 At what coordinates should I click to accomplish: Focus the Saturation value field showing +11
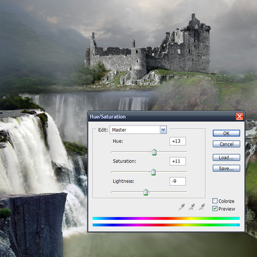[x=177, y=161]
